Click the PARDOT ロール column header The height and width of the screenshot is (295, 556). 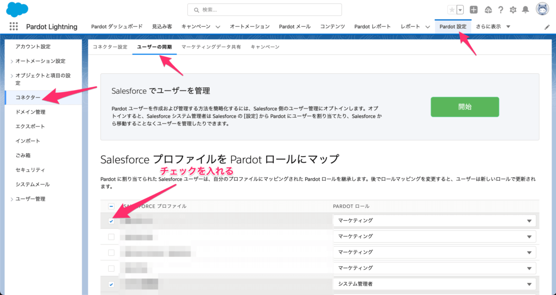(351, 206)
